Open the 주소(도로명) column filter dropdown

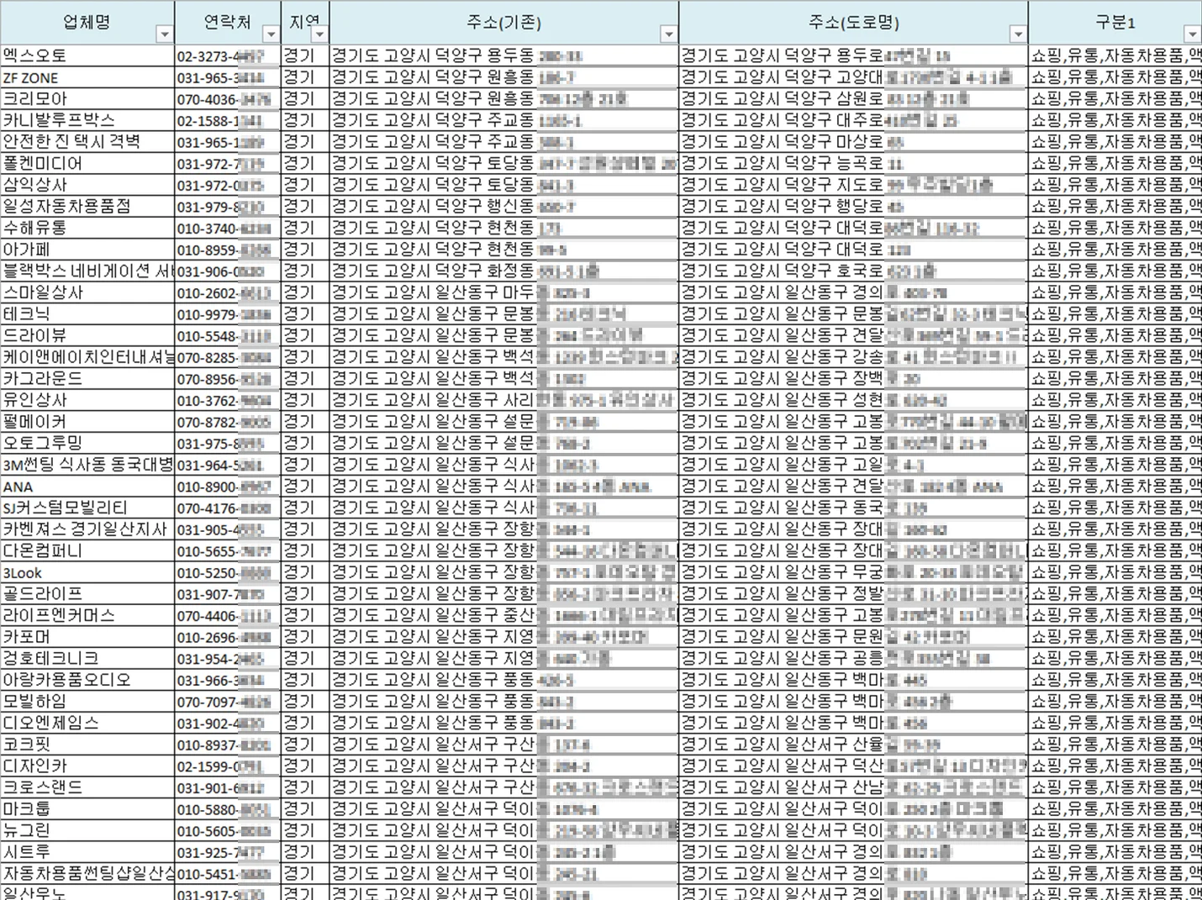1018,34
